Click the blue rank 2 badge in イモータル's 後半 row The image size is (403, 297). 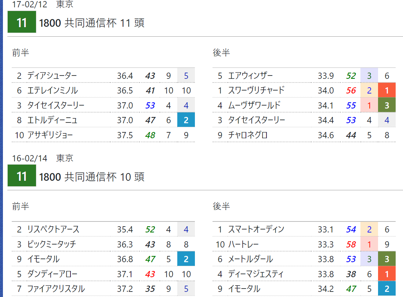pos(387,289)
